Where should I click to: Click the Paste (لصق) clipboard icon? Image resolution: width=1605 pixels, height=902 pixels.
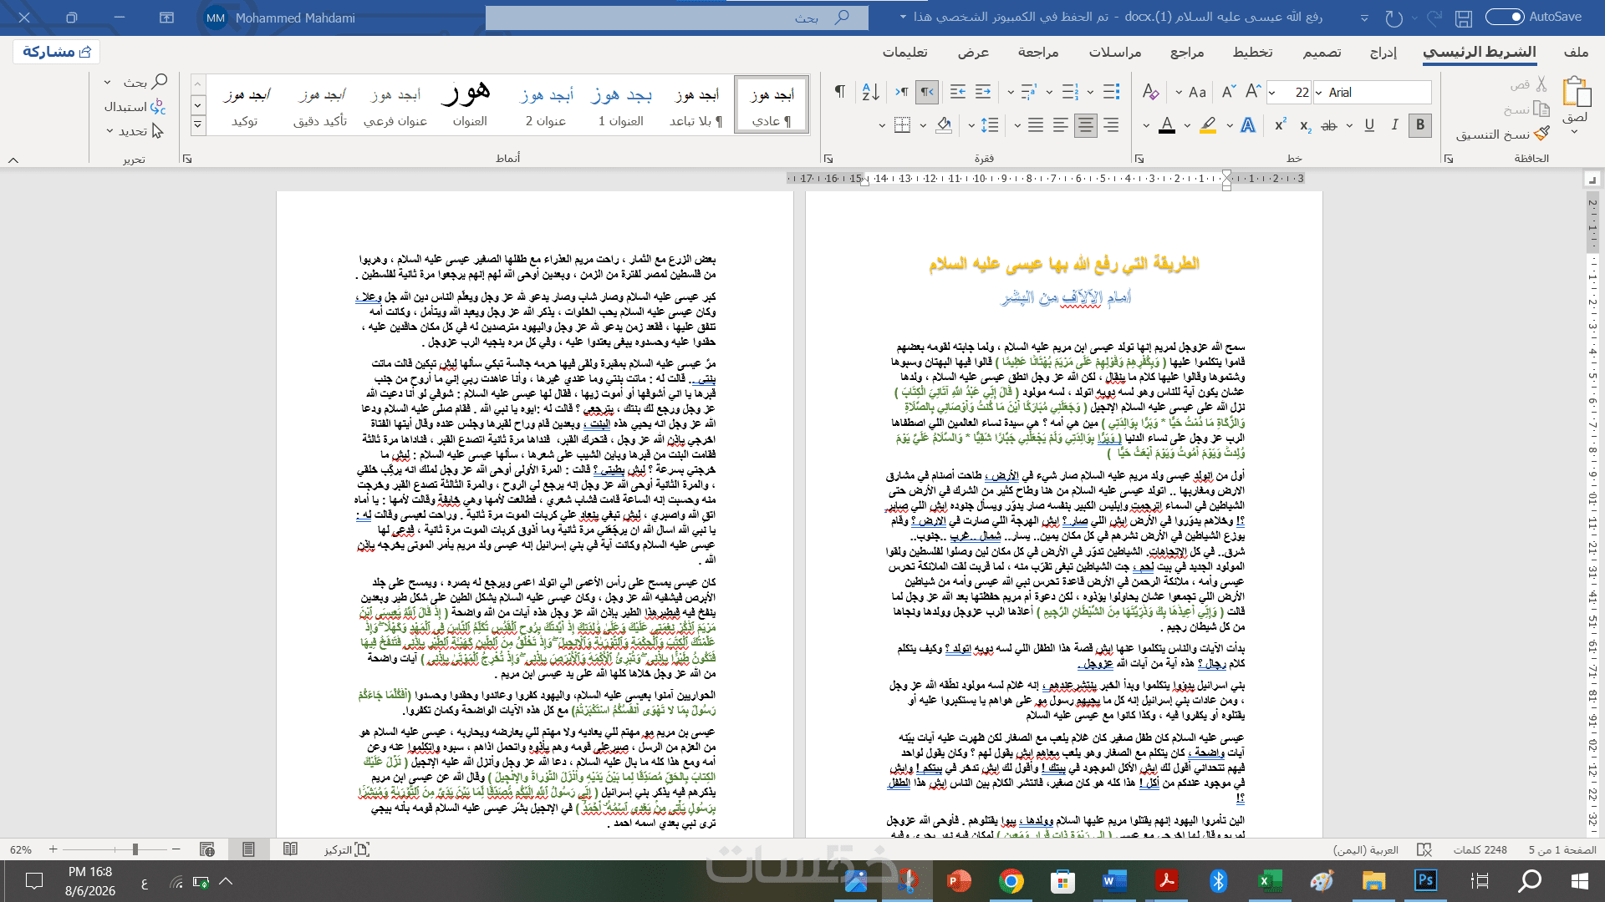(1576, 92)
